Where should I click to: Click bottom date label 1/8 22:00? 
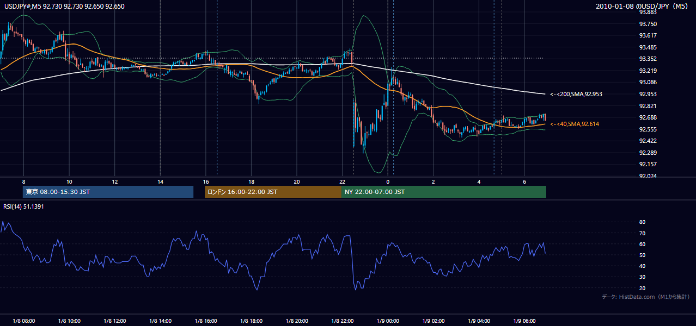(x=342, y=321)
